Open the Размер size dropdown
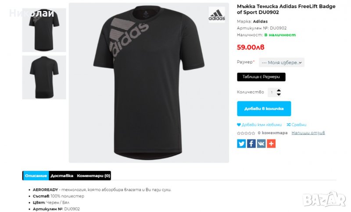Viewport: 351px width, 212px height. click(282, 63)
